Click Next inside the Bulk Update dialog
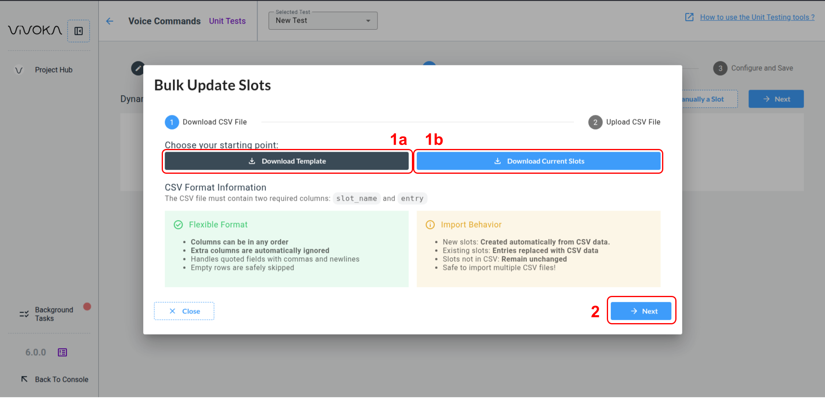The image size is (825, 398). [641, 311]
